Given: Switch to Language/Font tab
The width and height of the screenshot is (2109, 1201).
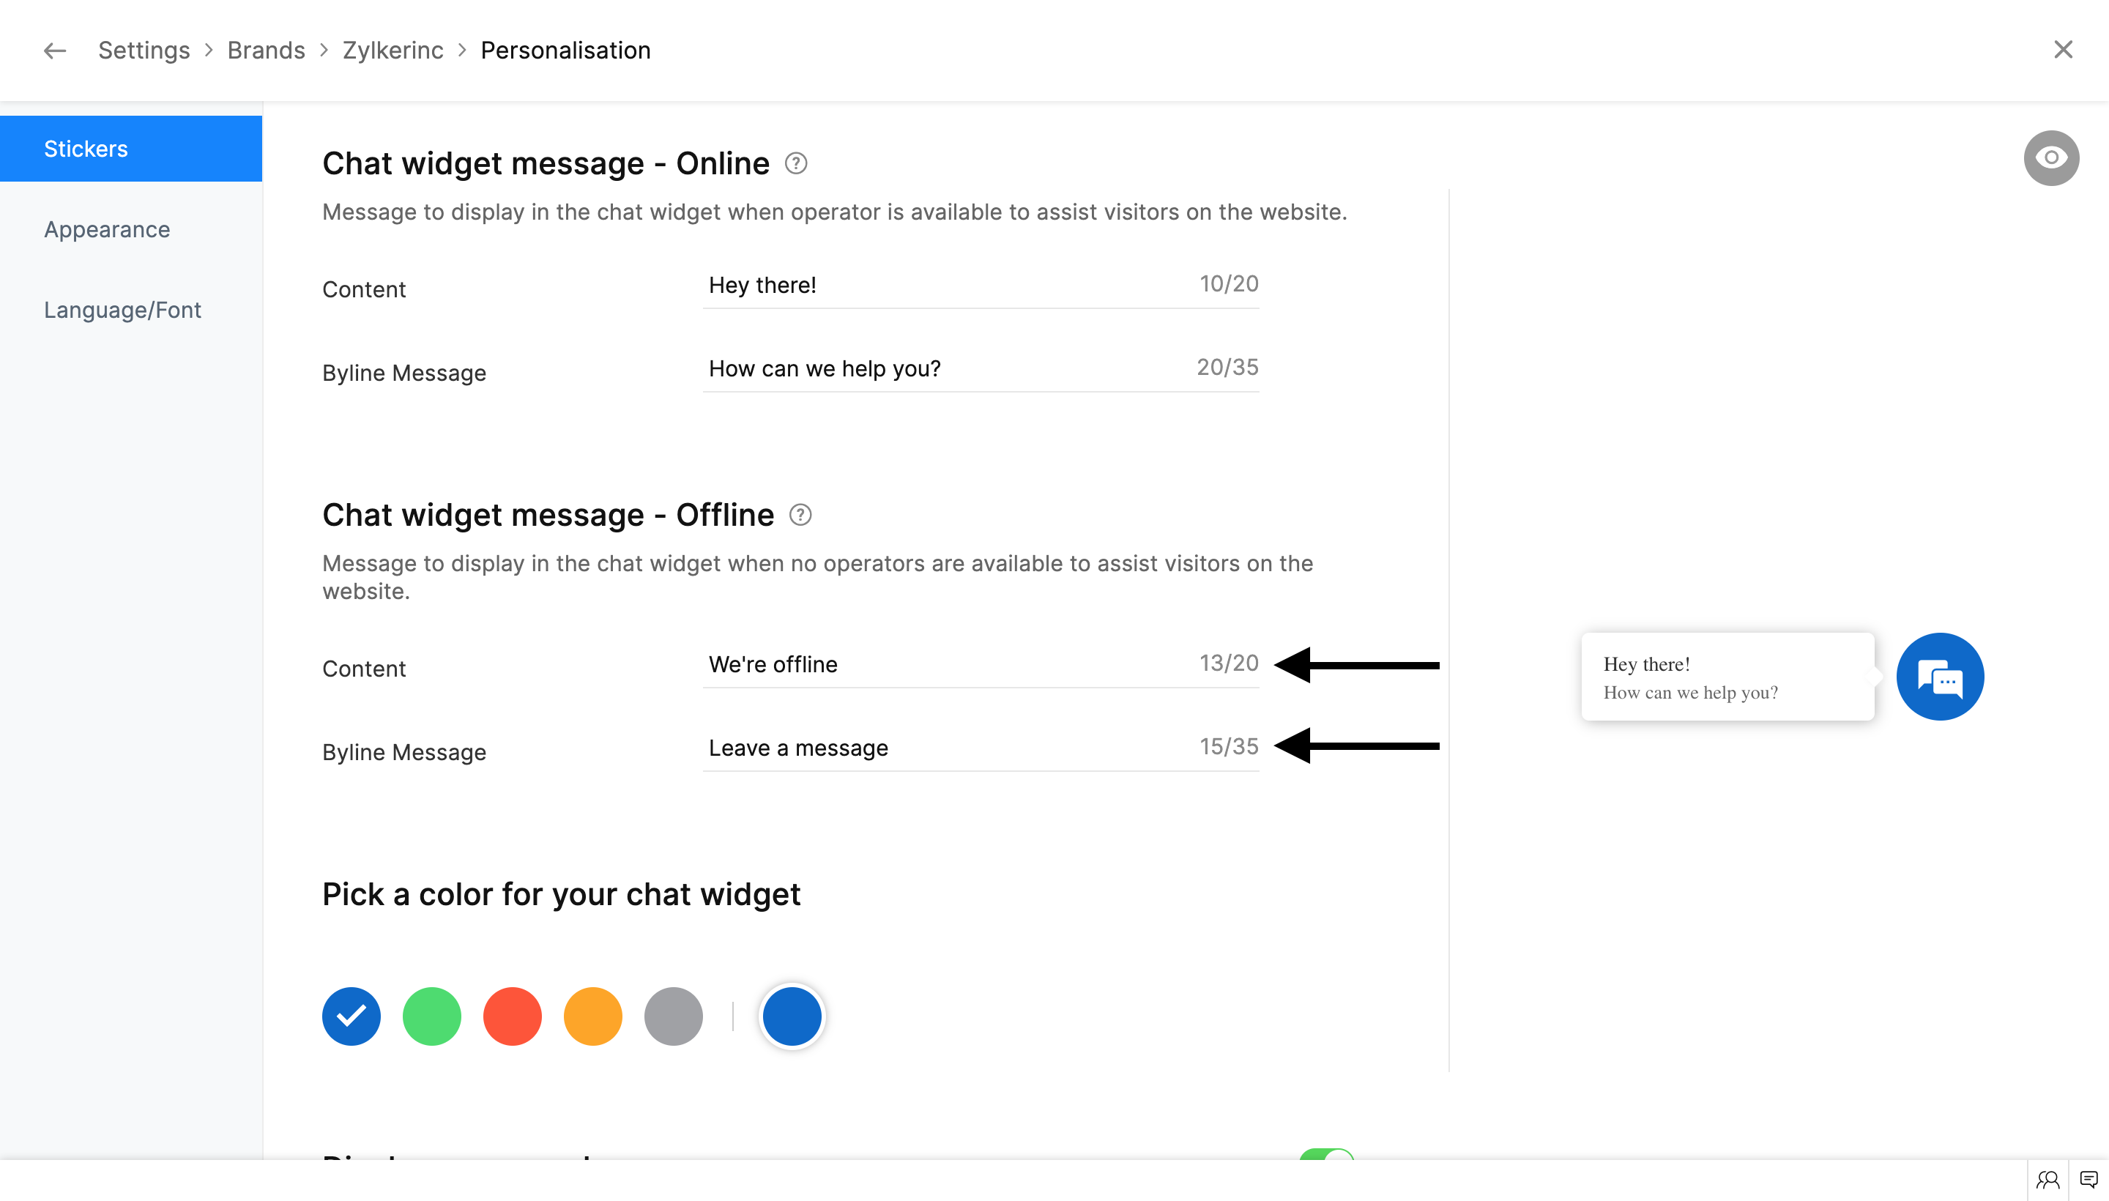Looking at the screenshot, I should [122, 311].
